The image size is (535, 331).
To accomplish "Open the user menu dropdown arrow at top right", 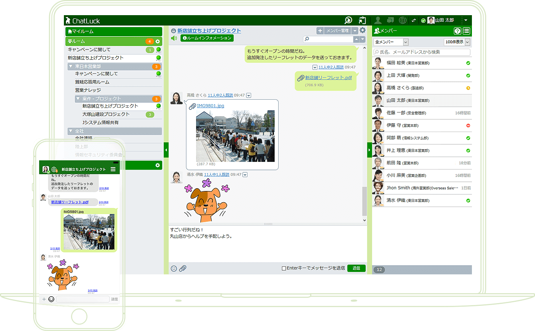I will (x=466, y=20).
